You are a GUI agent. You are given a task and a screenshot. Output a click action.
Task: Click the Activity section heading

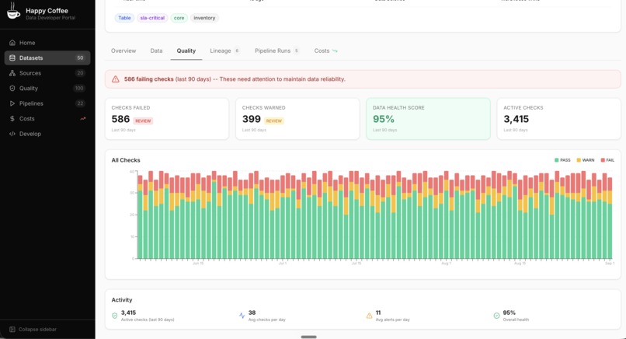pos(122,300)
